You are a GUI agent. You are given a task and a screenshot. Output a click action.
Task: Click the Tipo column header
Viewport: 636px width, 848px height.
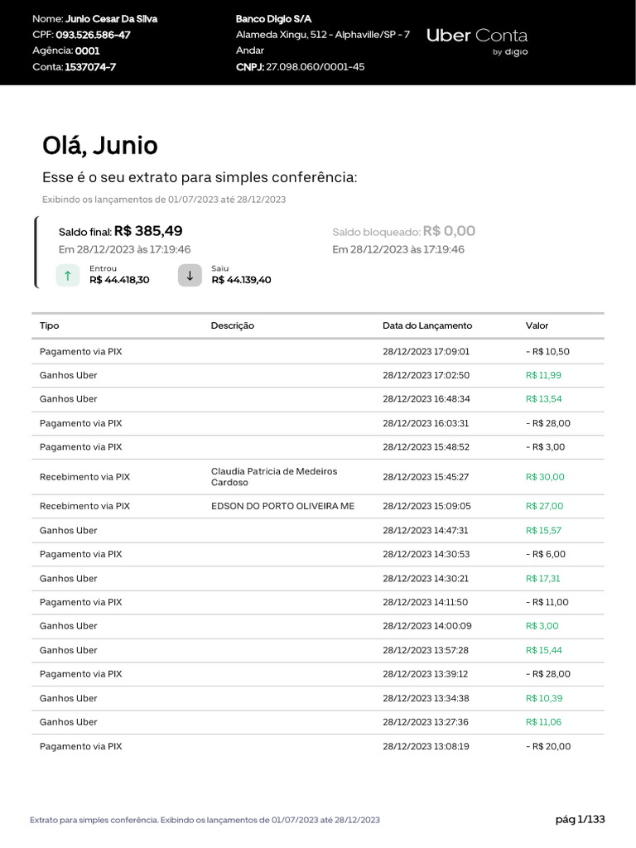(49, 325)
